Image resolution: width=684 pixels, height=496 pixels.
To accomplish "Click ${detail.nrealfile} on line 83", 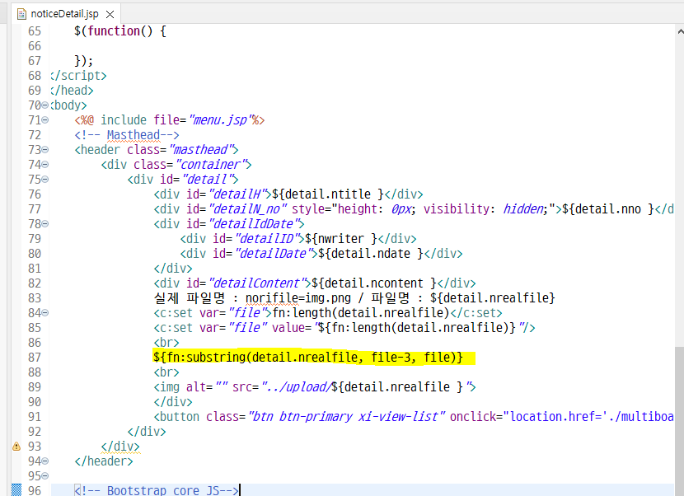I will 493,298.
